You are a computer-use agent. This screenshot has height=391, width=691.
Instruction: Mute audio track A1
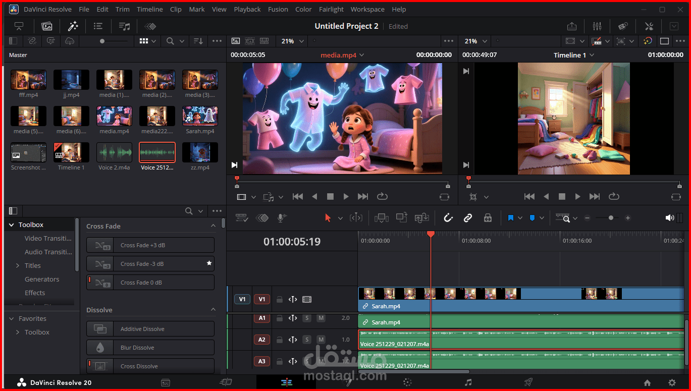click(321, 318)
